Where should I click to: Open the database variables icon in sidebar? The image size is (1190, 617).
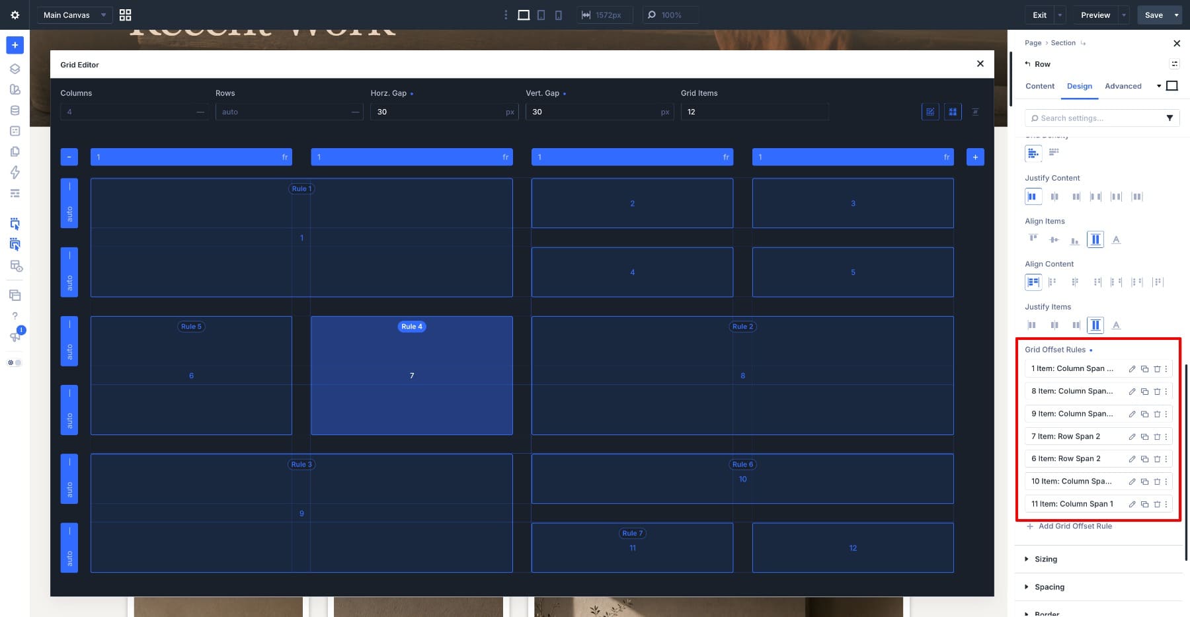(x=15, y=110)
